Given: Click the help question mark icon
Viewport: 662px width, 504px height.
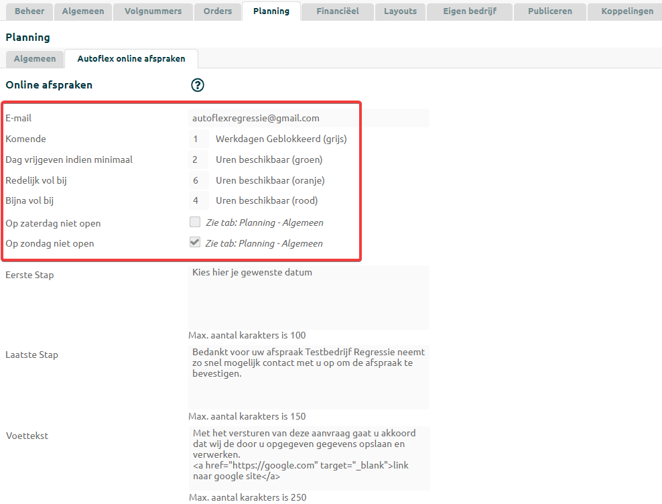Looking at the screenshot, I should point(198,85).
